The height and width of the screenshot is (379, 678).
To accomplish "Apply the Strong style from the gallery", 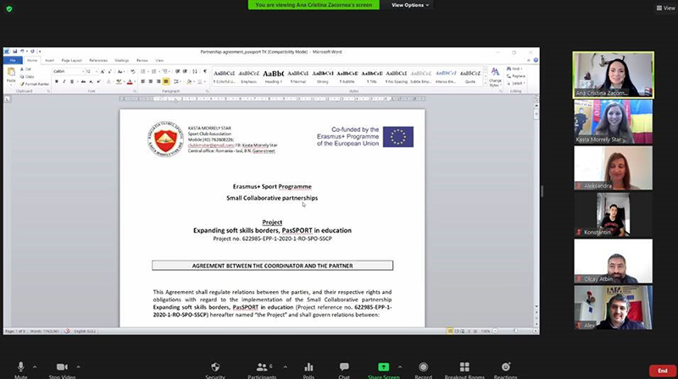I will pos(323,76).
